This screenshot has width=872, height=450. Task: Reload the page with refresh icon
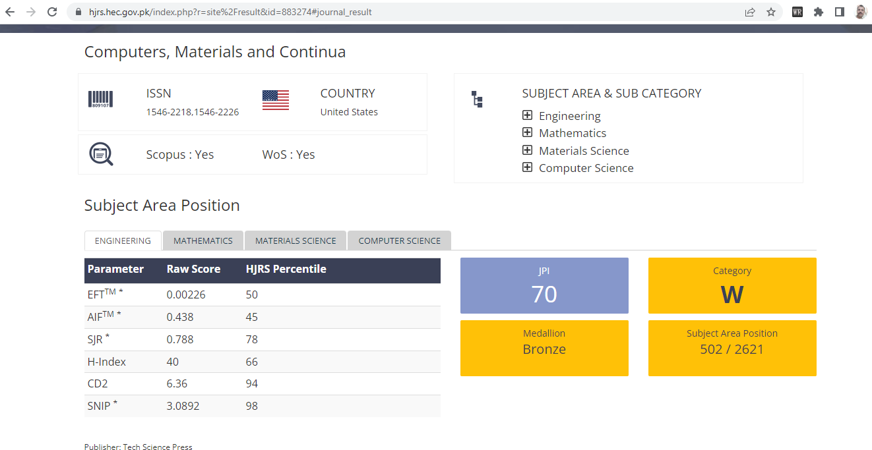pos(52,12)
